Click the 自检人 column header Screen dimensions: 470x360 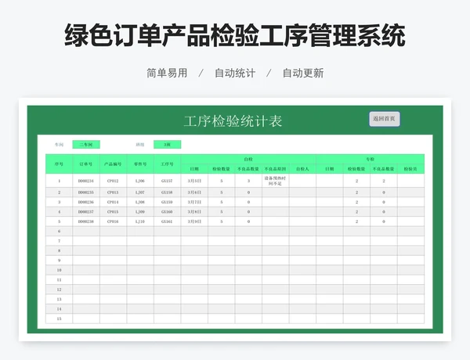pyautogui.click(x=302, y=169)
